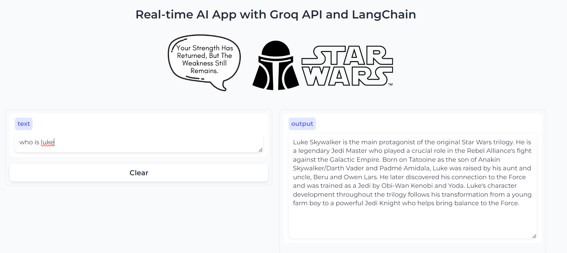Focus the 'who is luke' text field
The image size is (567, 253).
tap(138, 142)
